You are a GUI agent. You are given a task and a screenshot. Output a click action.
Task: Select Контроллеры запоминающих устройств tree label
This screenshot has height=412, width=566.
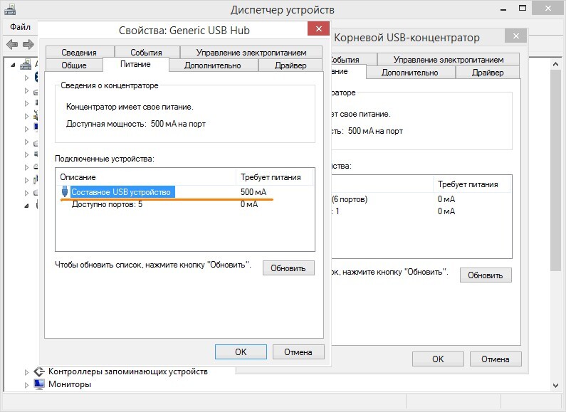(x=127, y=371)
